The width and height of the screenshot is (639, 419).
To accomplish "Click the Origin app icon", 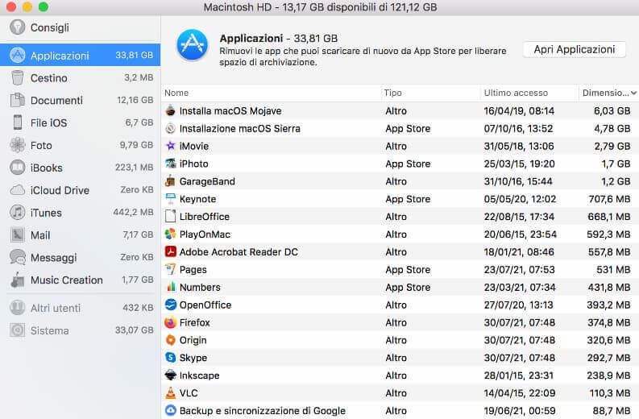I will point(170,340).
